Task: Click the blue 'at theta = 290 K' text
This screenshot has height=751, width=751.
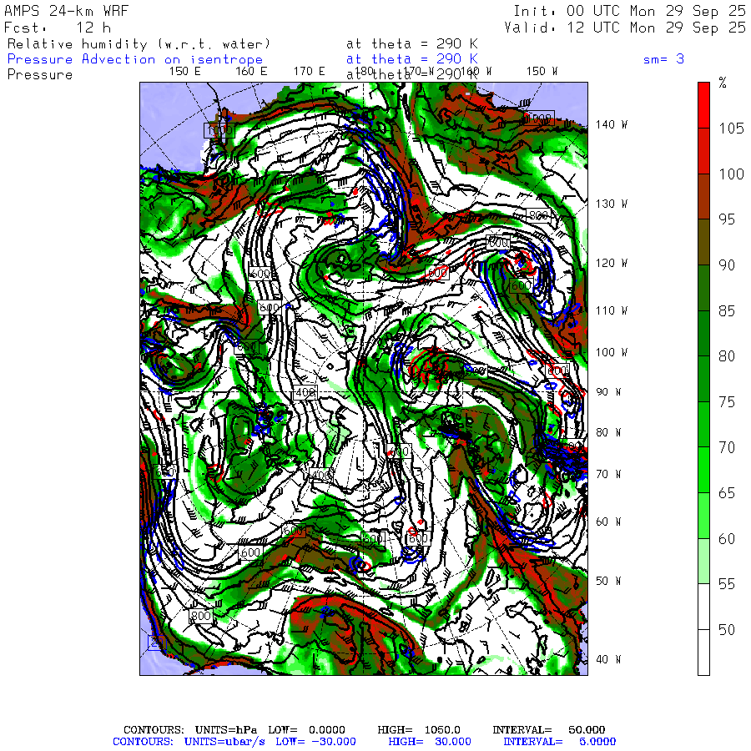Action: (412, 59)
